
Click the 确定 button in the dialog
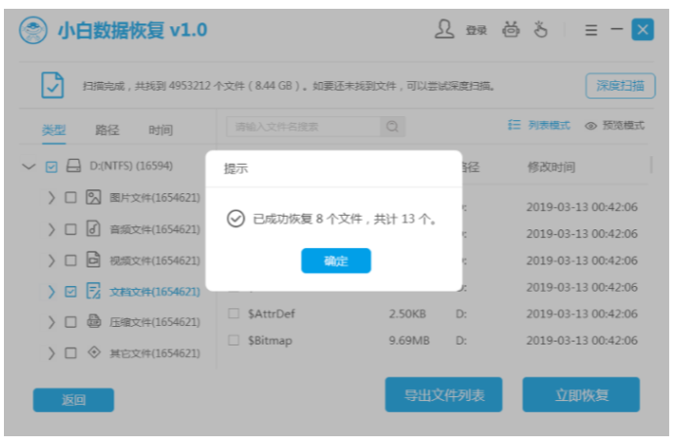(335, 261)
